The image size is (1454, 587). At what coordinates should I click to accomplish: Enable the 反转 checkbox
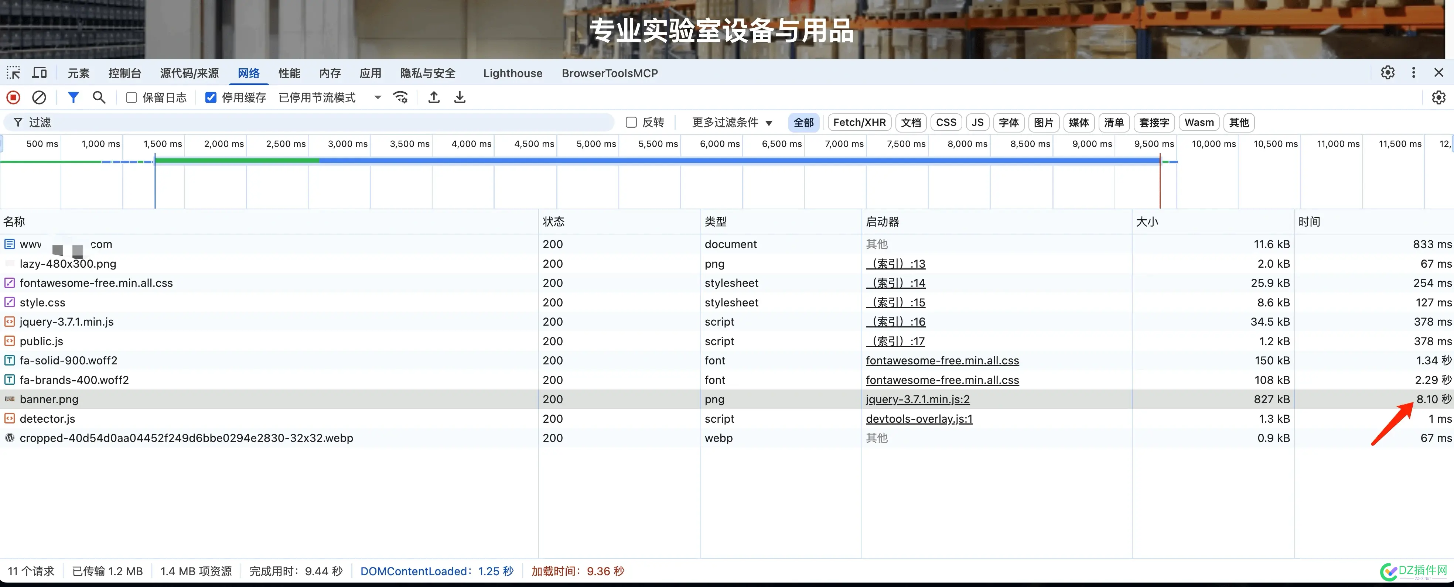pos(632,122)
